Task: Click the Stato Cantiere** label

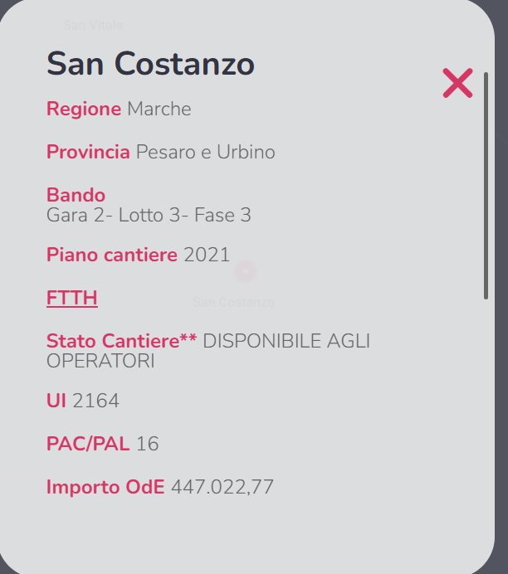Action: [121, 341]
